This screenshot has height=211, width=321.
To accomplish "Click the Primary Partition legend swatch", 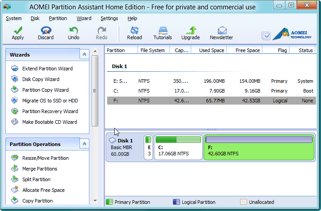I will (x=109, y=202).
